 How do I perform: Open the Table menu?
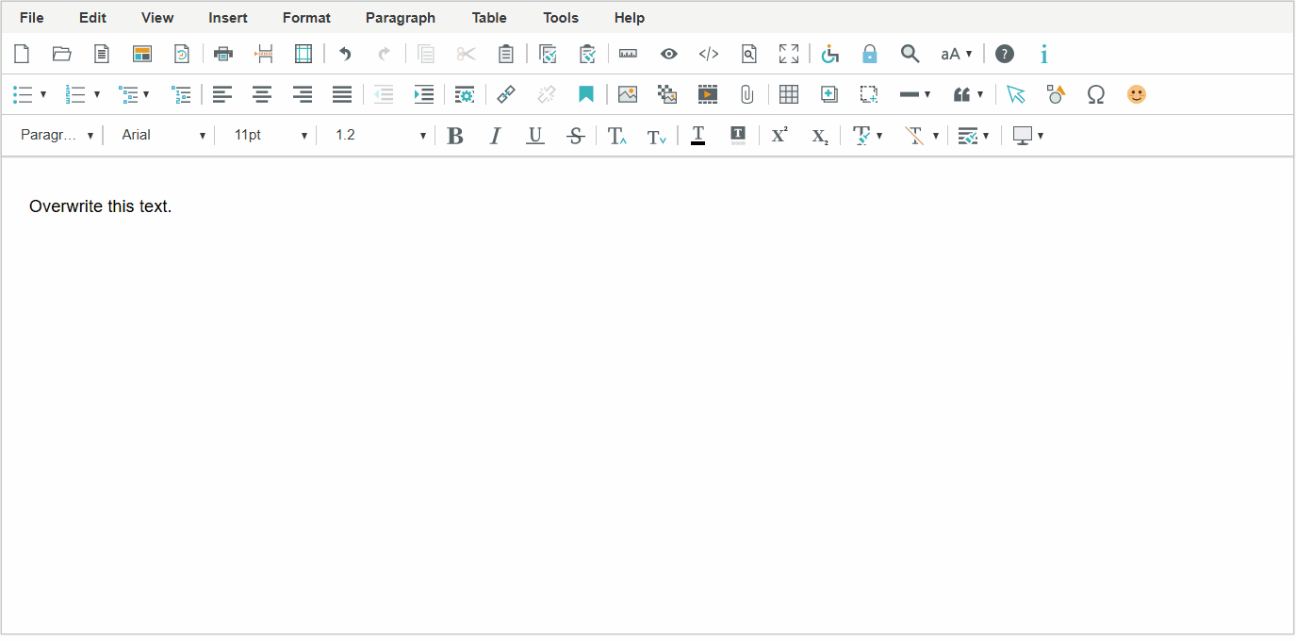pos(489,18)
